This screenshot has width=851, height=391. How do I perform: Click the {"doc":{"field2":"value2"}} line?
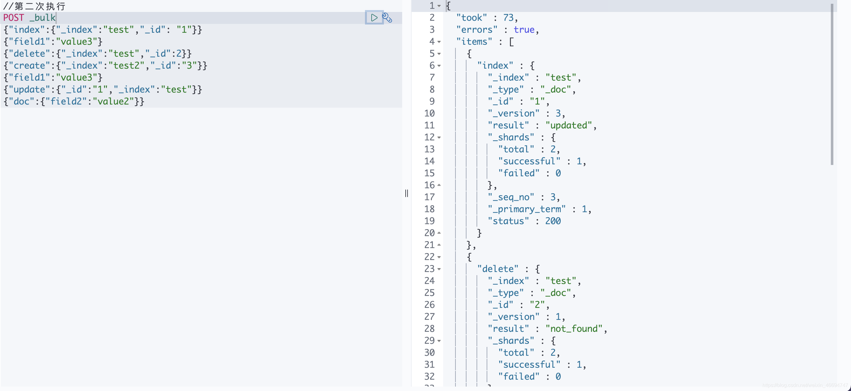pos(74,101)
